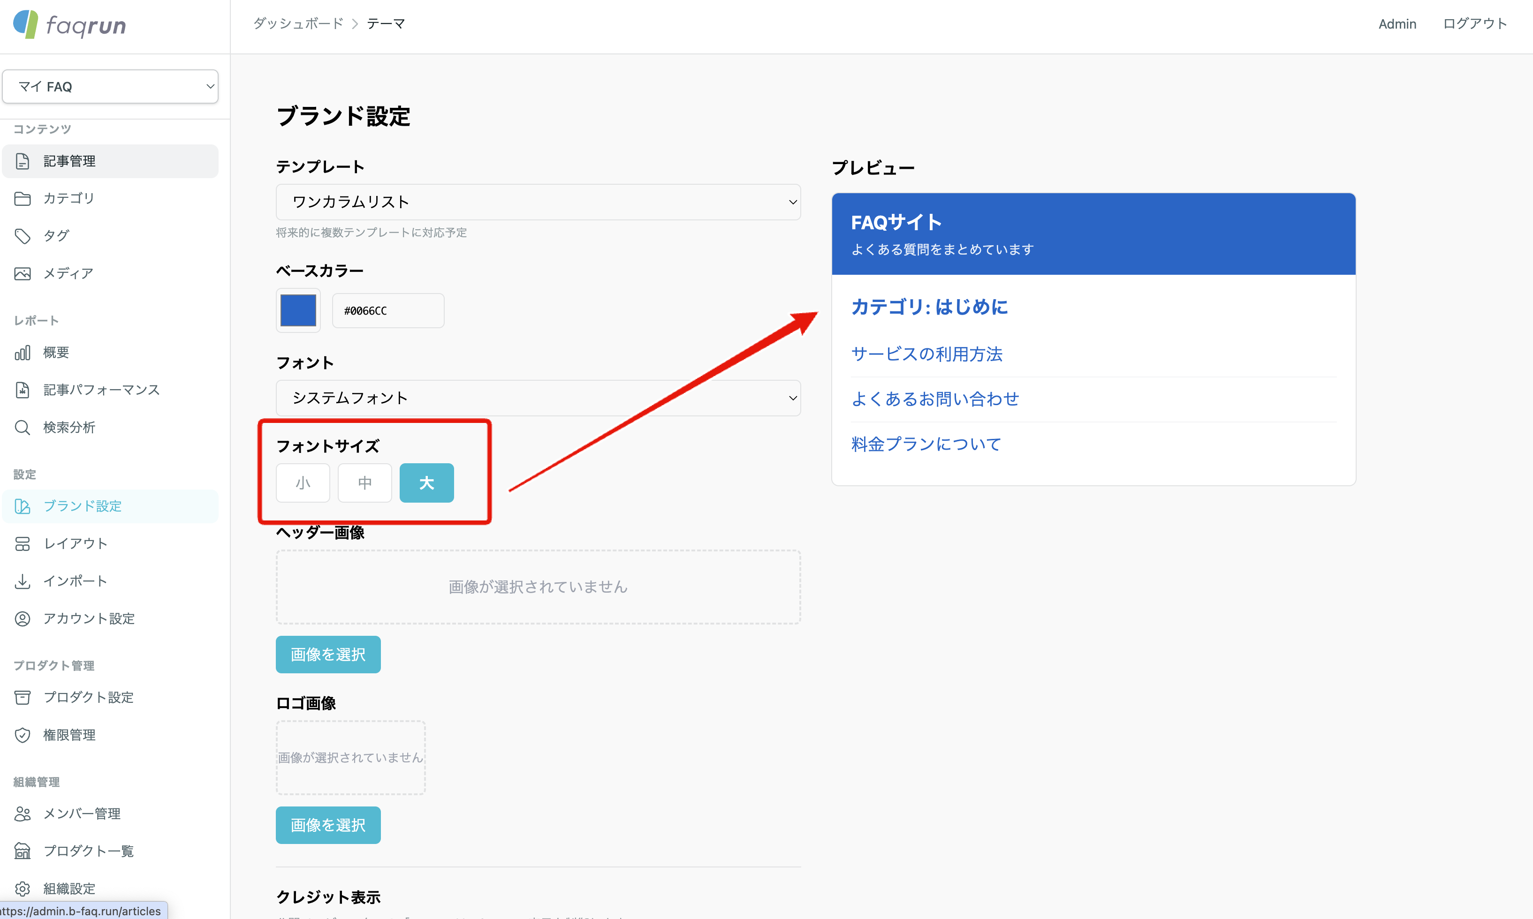Click the header image drop area
This screenshot has height=919, width=1533.
[x=538, y=587]
